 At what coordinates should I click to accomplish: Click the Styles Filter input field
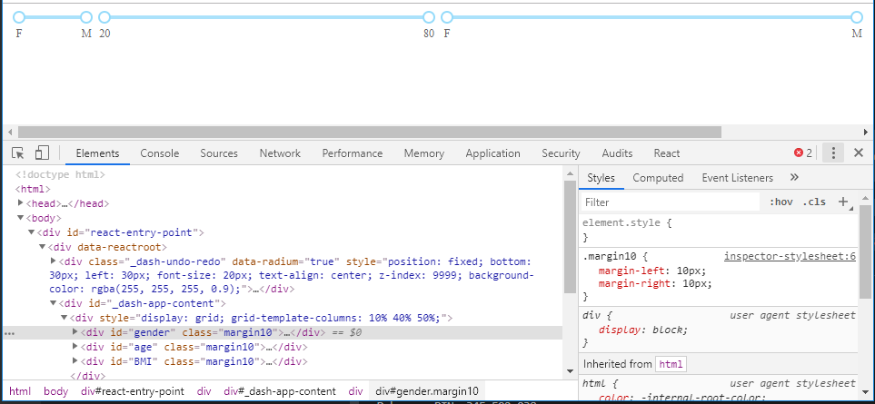(x=671, y=202)
